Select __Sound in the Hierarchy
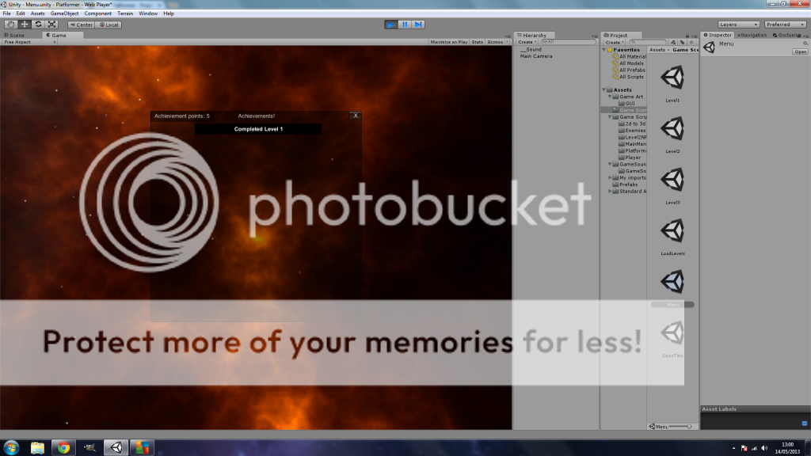The image size is (811, 456). click(531, 49)
